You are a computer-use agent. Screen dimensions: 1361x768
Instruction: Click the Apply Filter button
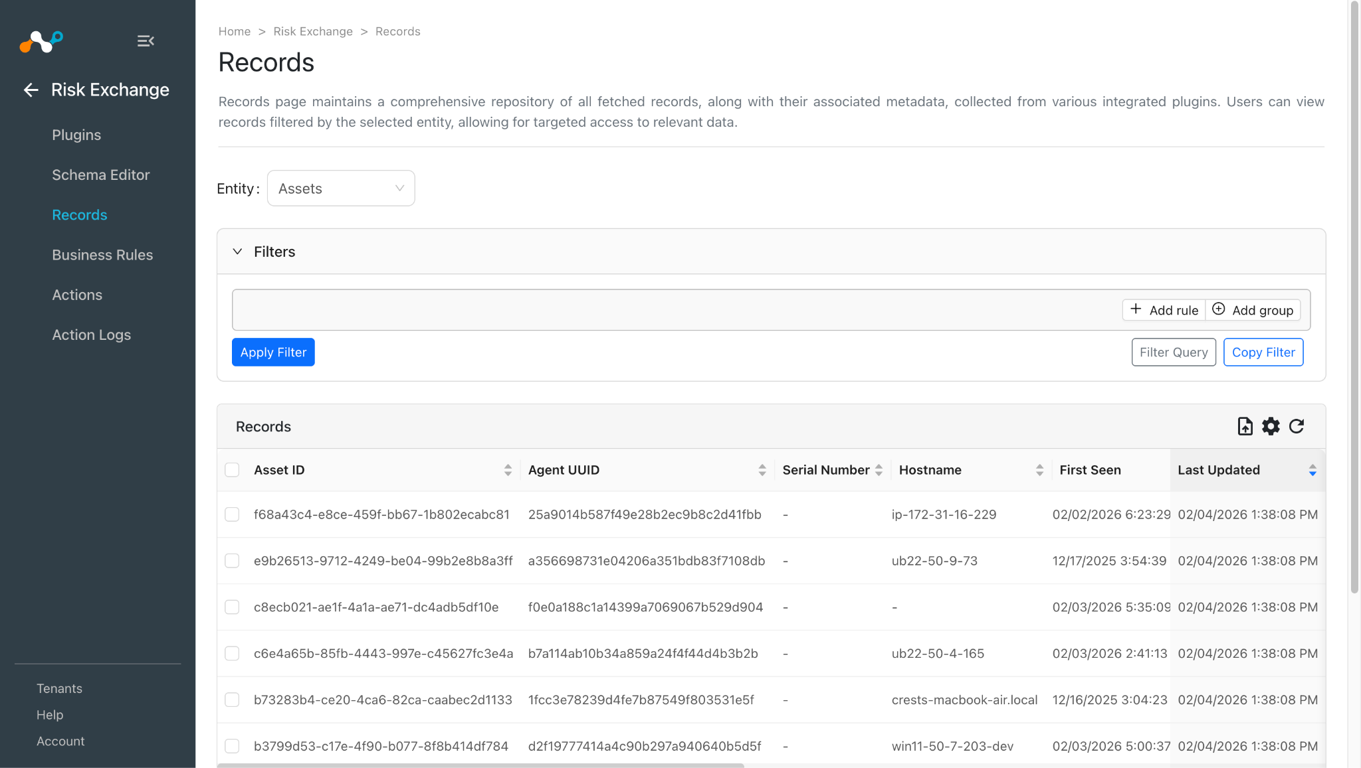(x=273, y=352)
